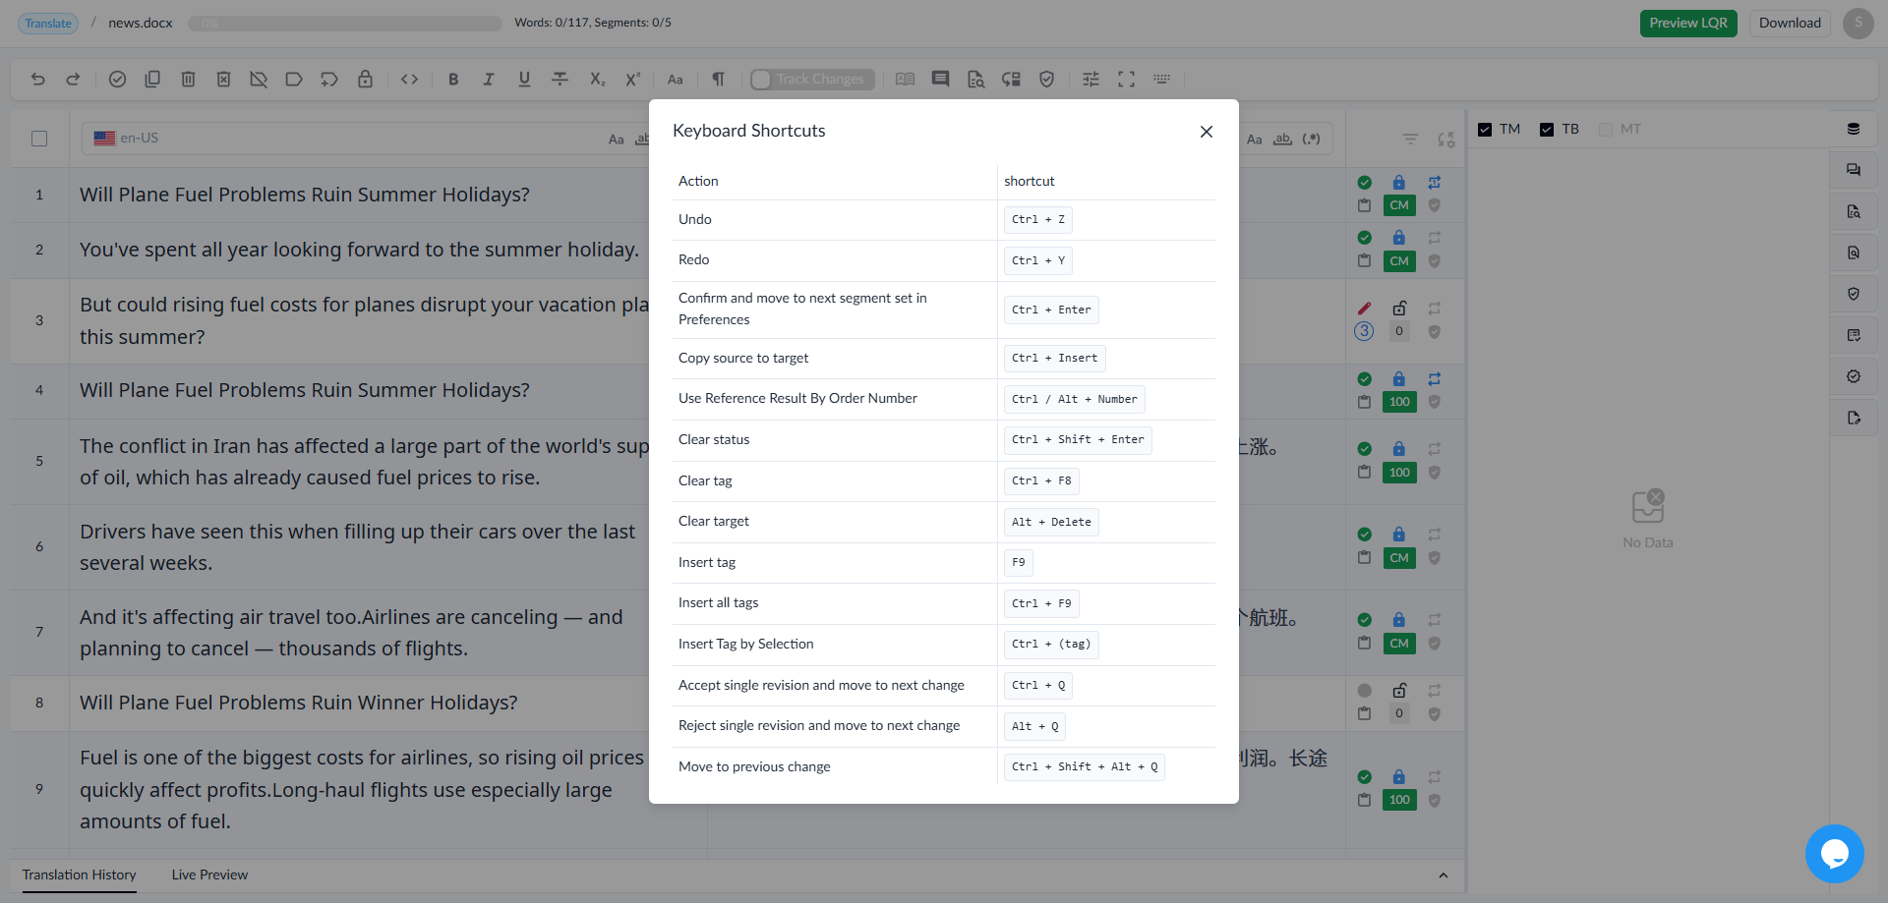The height and width of the screenshot is (903, 1888).
Task: Click the Translate breadcrumb link
Action: click(x=48, y=24)
